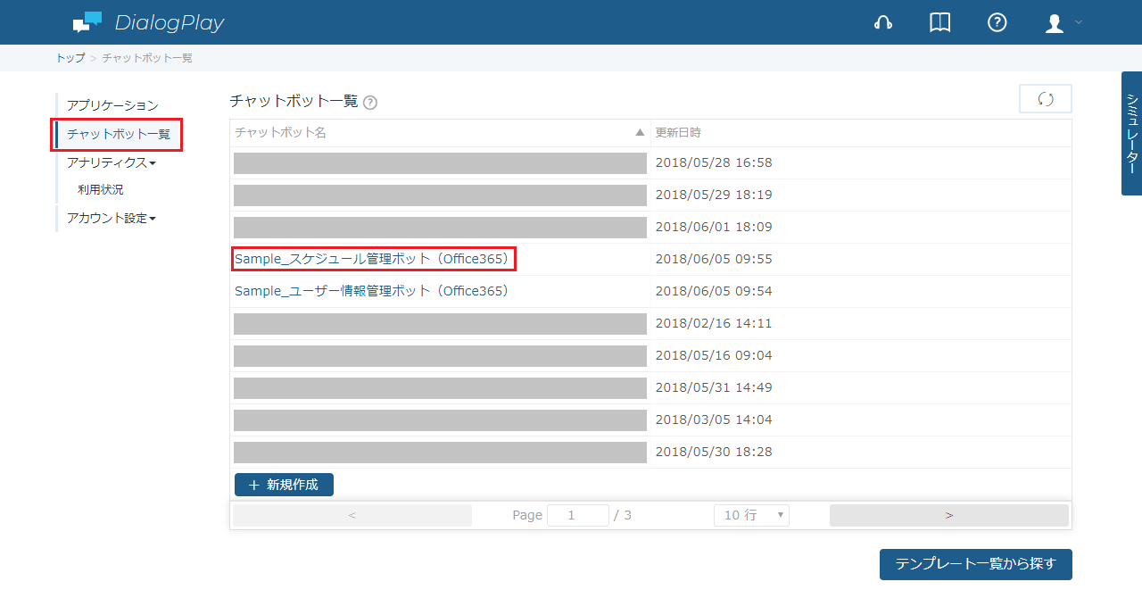This screenshot has height=590, width=1142.
Task: Click the 新規作成 button
Action: 284,485
